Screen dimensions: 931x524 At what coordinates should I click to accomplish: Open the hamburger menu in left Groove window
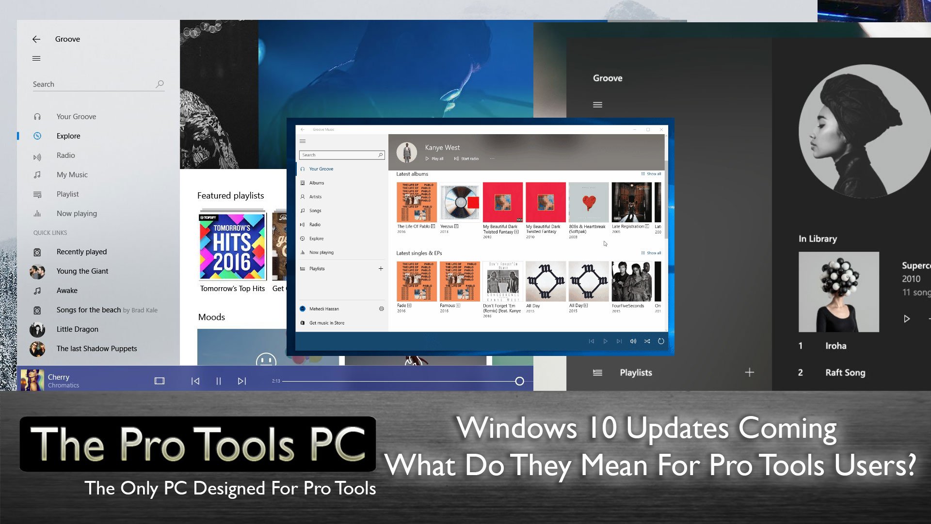pyautogui.click(x=36, y=59)
